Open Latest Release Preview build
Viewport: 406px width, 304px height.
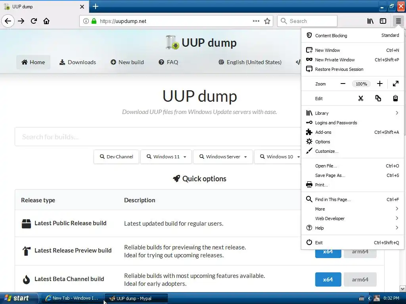73,251
